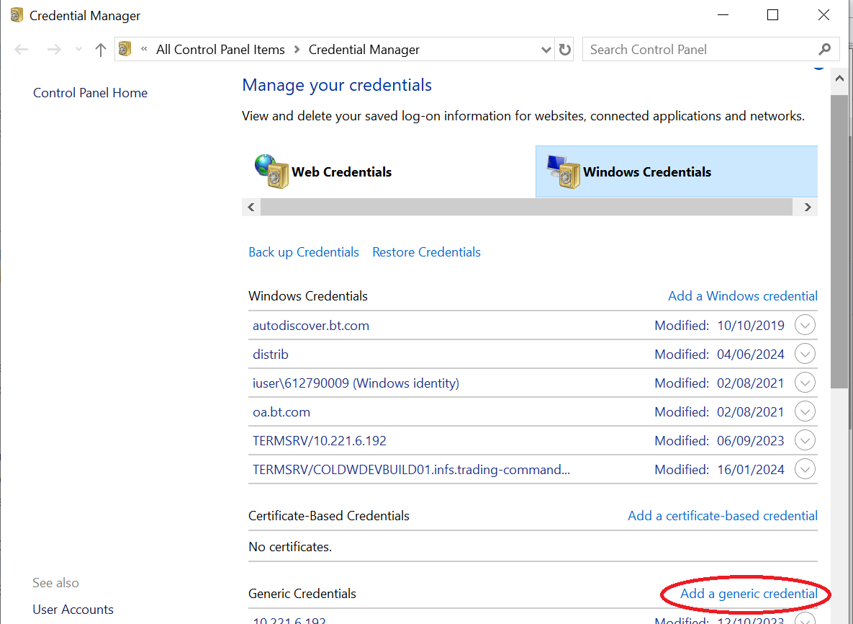This screenshot has width=853, height=624.
Task: Expand the TERMSRV/COLDWDEVBUILD01 credential
Action: [x=805, y=469]
